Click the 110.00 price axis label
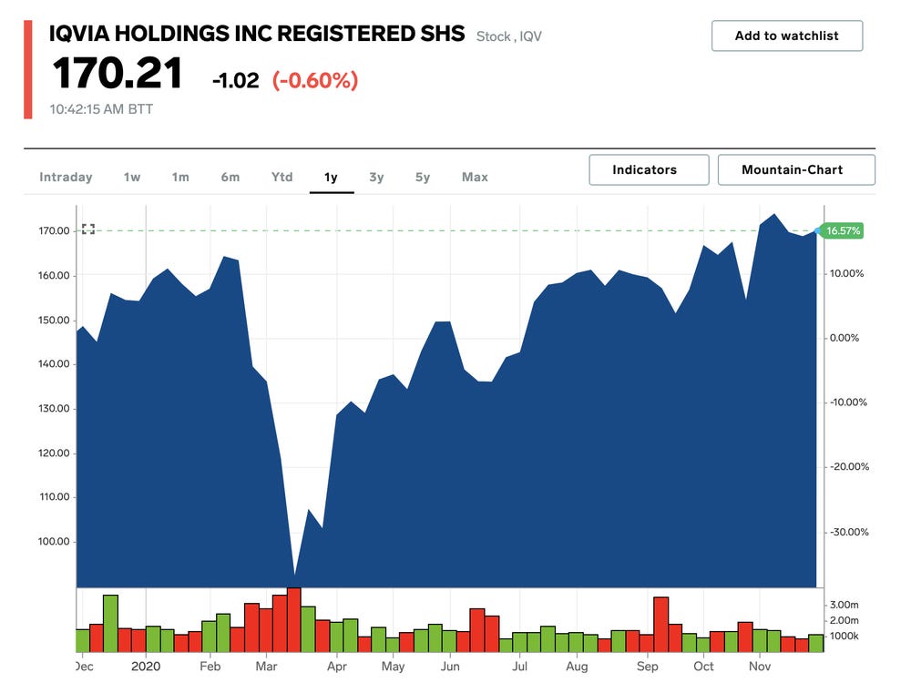 (x=54, y=496)
